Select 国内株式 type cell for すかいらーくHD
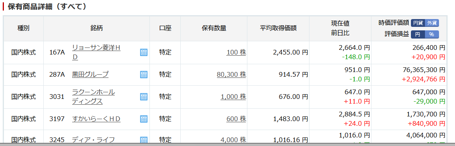The image size is (455, 146). [23, 119]
